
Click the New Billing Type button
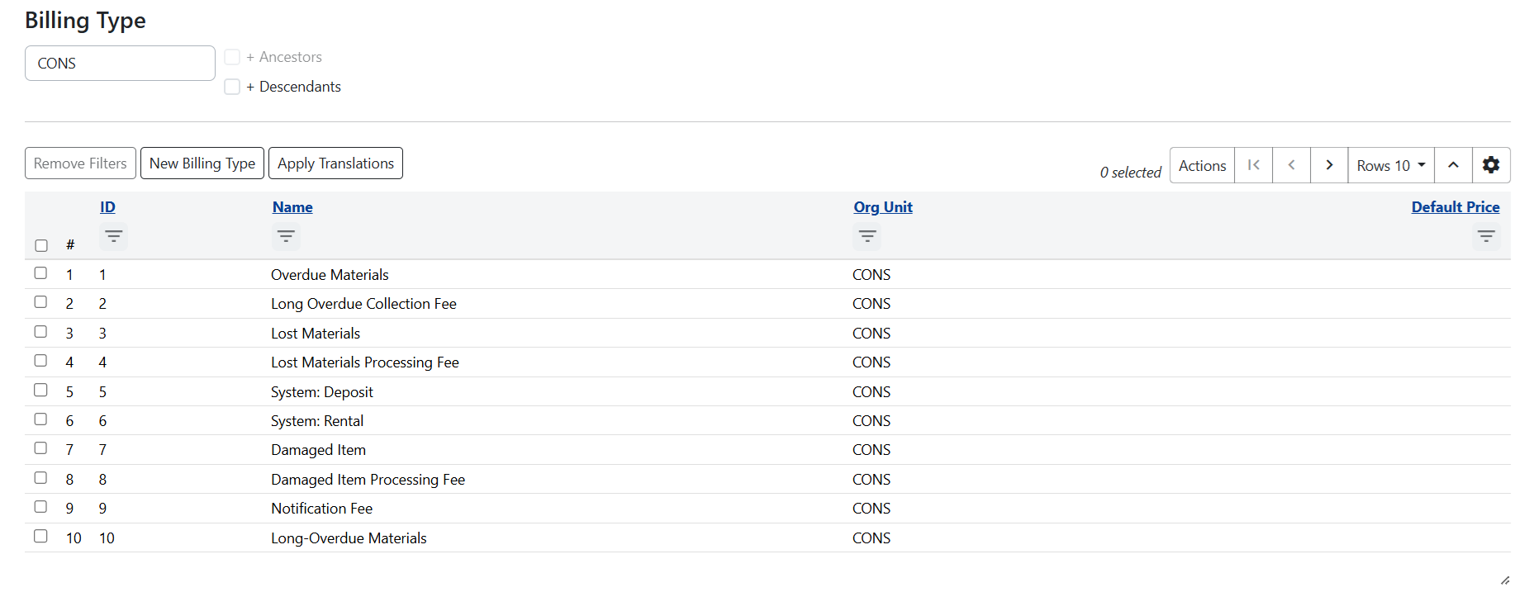[202, 163]
